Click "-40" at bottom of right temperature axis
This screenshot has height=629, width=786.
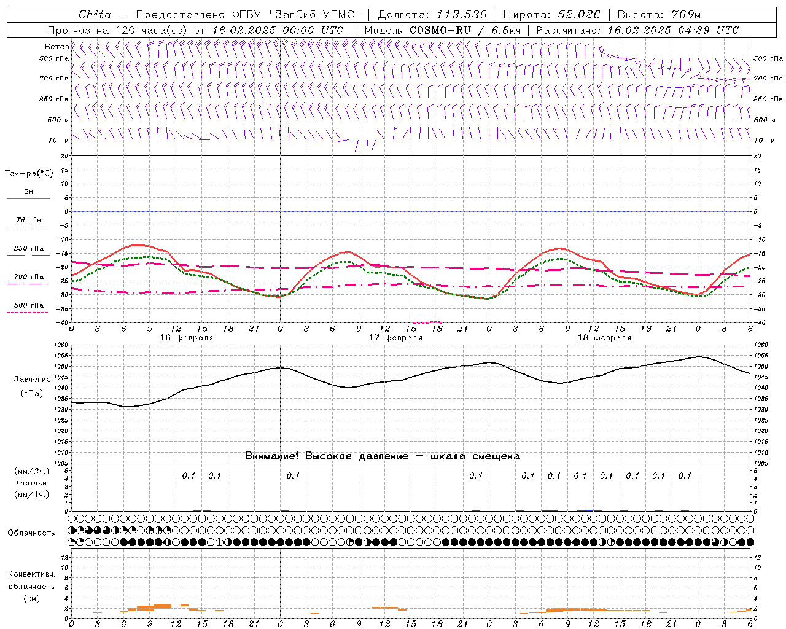pos(758,322)
